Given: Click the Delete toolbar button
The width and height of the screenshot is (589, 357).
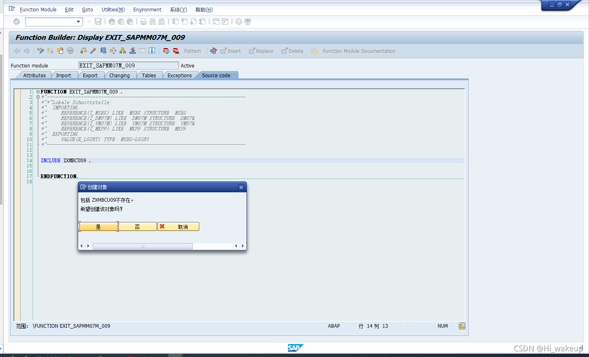Looking at the screenshot, I should click(292, 51).
